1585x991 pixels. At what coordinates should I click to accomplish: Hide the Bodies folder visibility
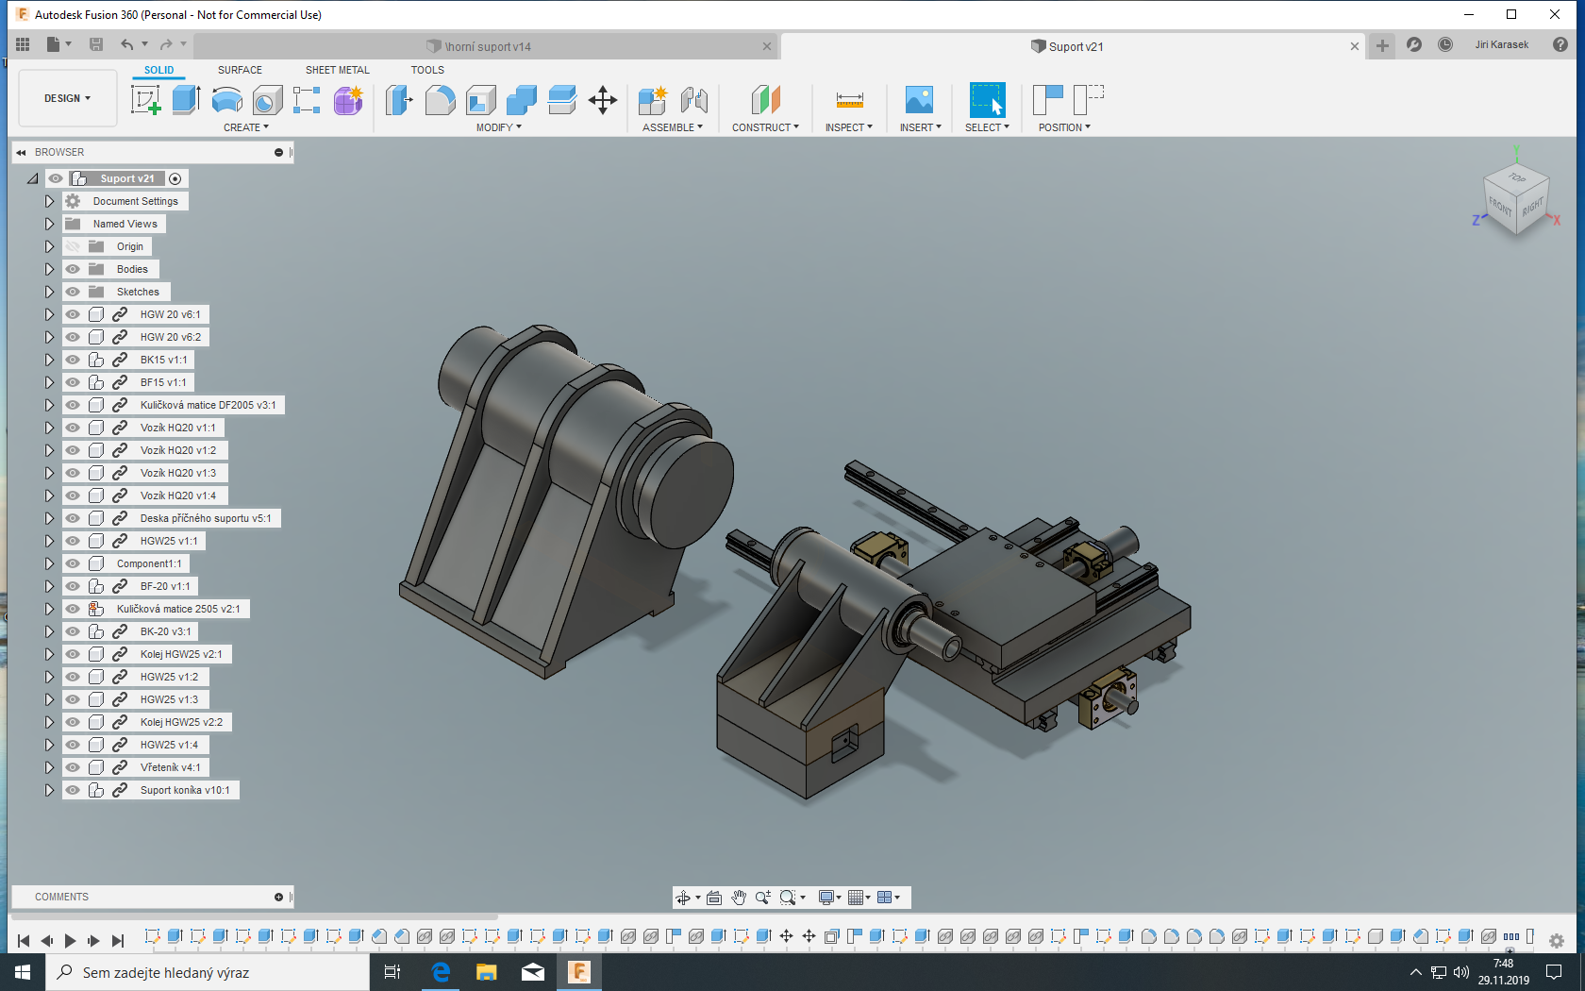(73, 269)
